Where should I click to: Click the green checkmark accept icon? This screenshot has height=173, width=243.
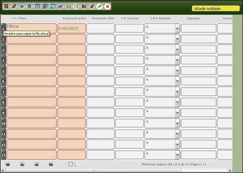pyautogui.click(x=99, y=6)
